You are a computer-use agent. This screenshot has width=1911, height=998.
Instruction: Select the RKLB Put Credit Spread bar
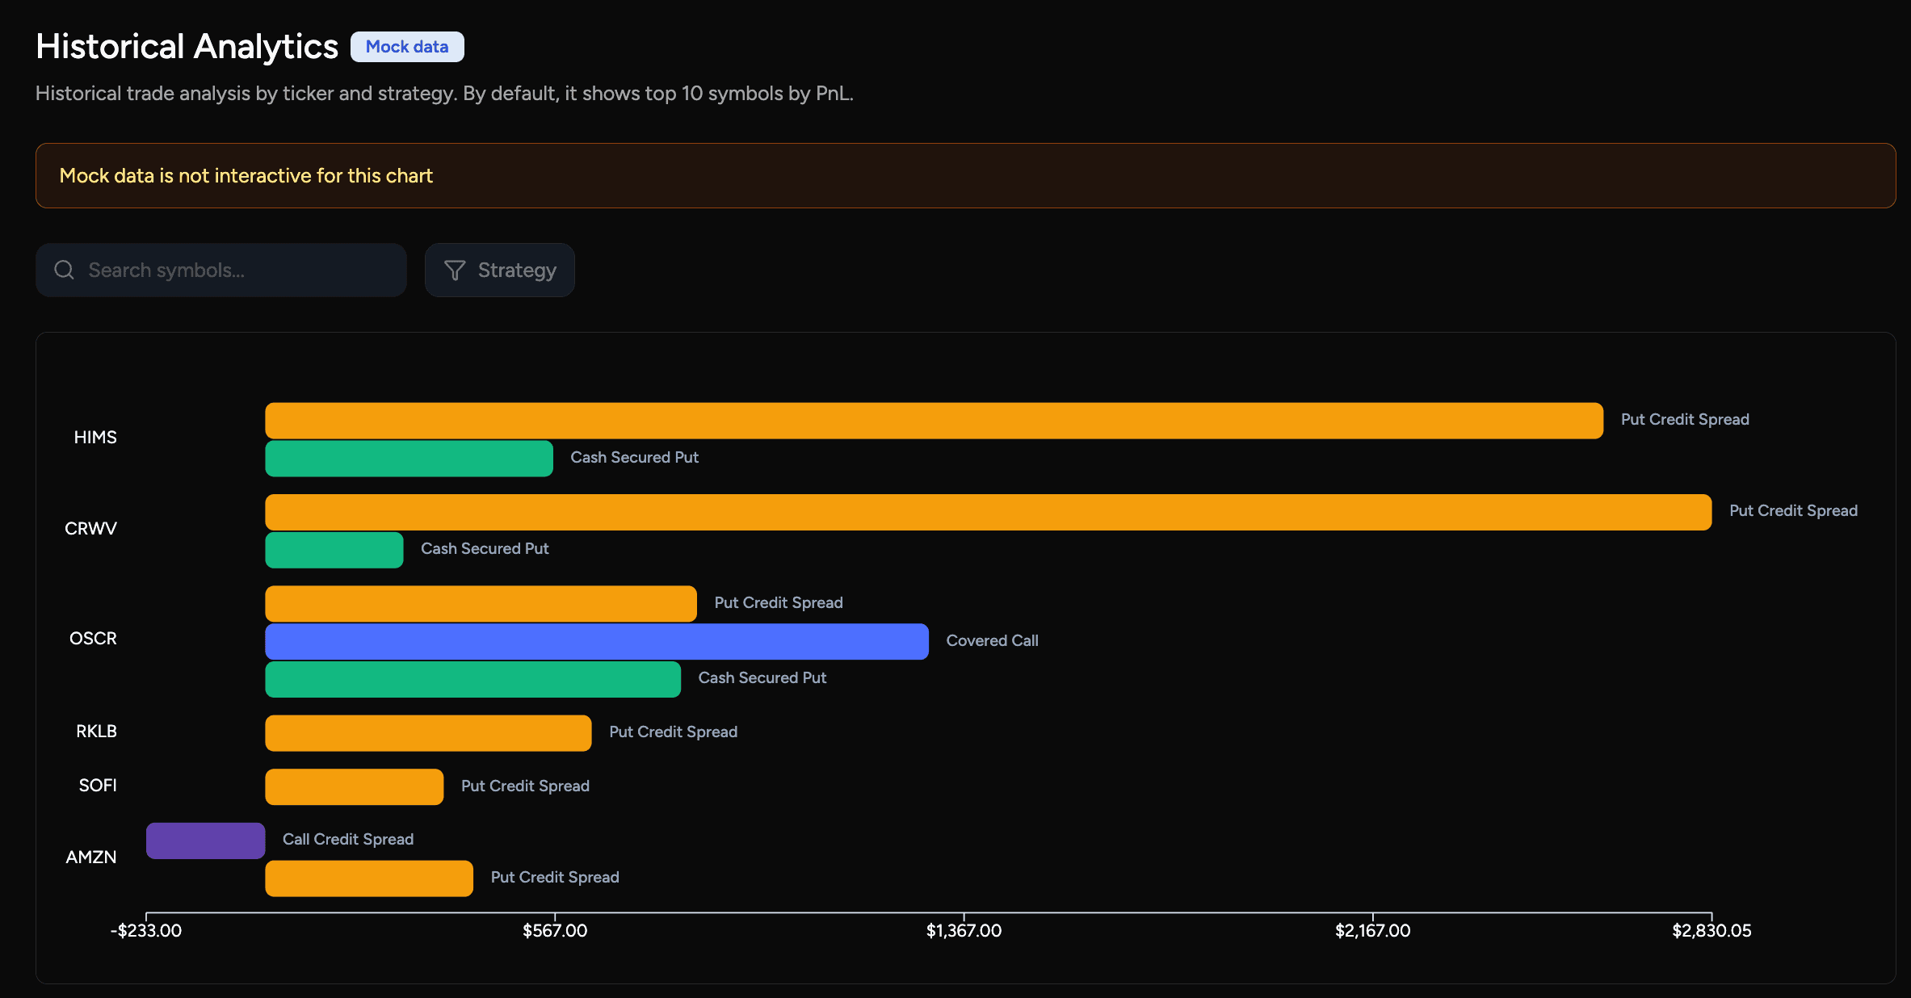tap(427, 732)
